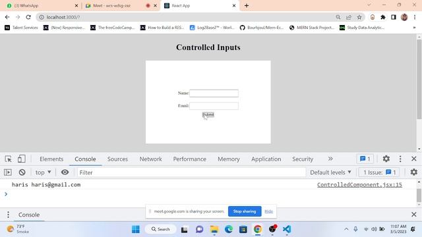Open File Explorer from taskbar
This screenshot has width=422, height=237.
[x=214, y=229]
